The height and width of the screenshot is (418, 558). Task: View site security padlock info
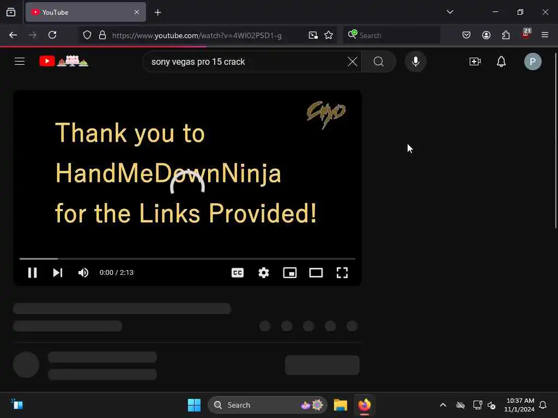(x=102, y=35)
